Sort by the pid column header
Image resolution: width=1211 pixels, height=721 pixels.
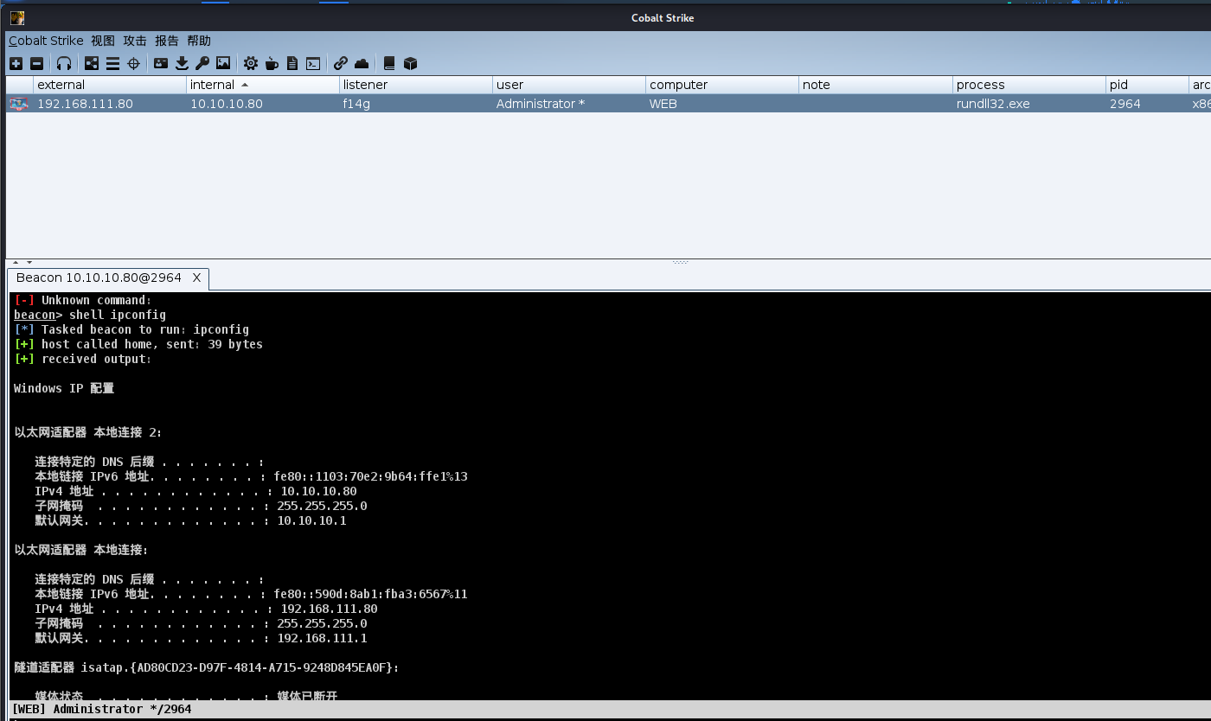[1147, 85]
